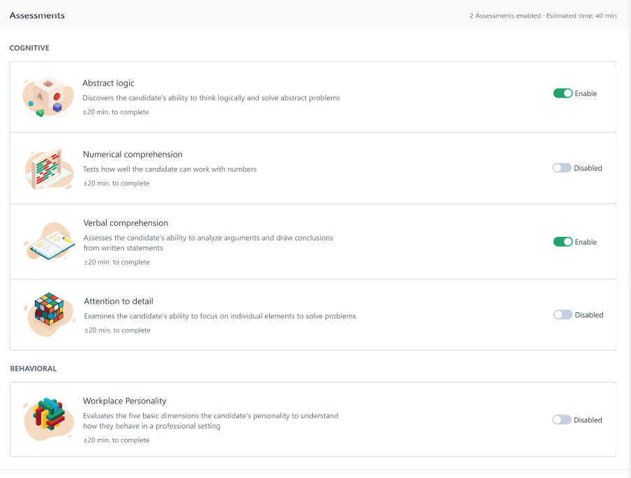Select the Numerical comprehension title

coord(132,155)
